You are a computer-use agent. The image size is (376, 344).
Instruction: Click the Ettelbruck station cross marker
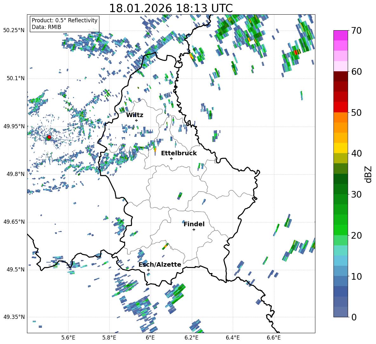tap(171, 158)
